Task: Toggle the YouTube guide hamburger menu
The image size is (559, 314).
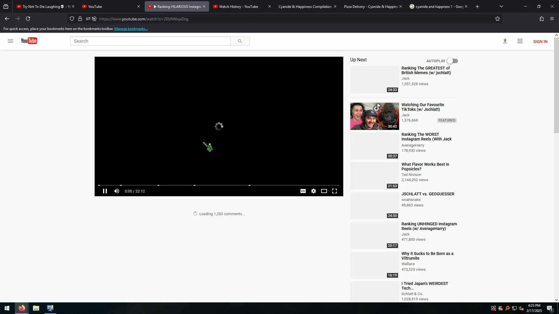Action: click(10, 41)
